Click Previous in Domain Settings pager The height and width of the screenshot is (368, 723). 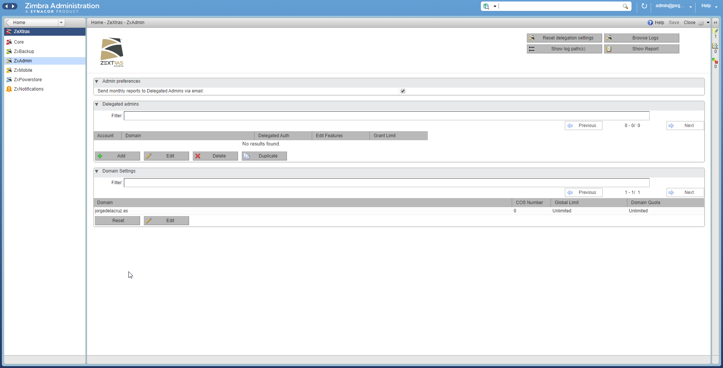click(x=583, y=192)
